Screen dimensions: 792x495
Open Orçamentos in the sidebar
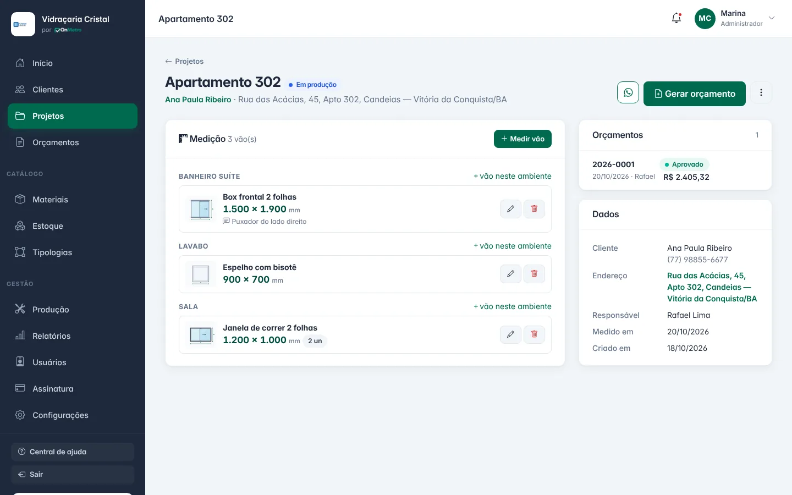tap(73, 142)
